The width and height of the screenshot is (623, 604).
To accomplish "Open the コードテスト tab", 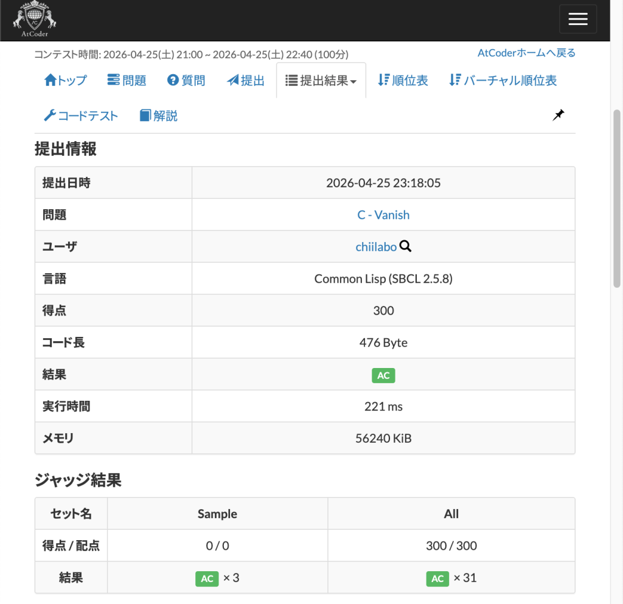I will [x=81, y=116].
